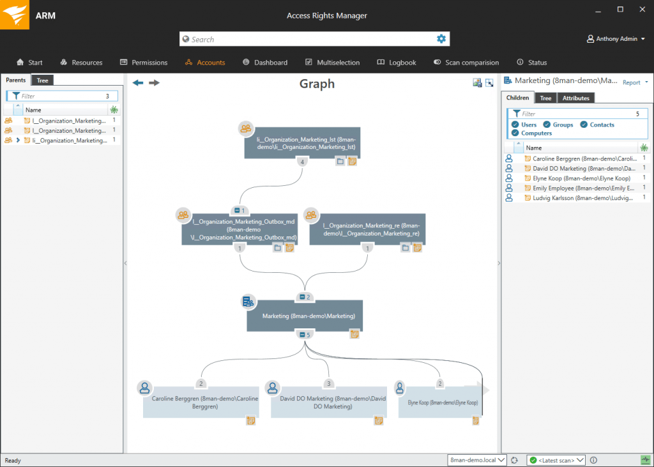The width and height of the screenshot is (654, 467).
Task: Go to the Start menu item
Action: 29,62
